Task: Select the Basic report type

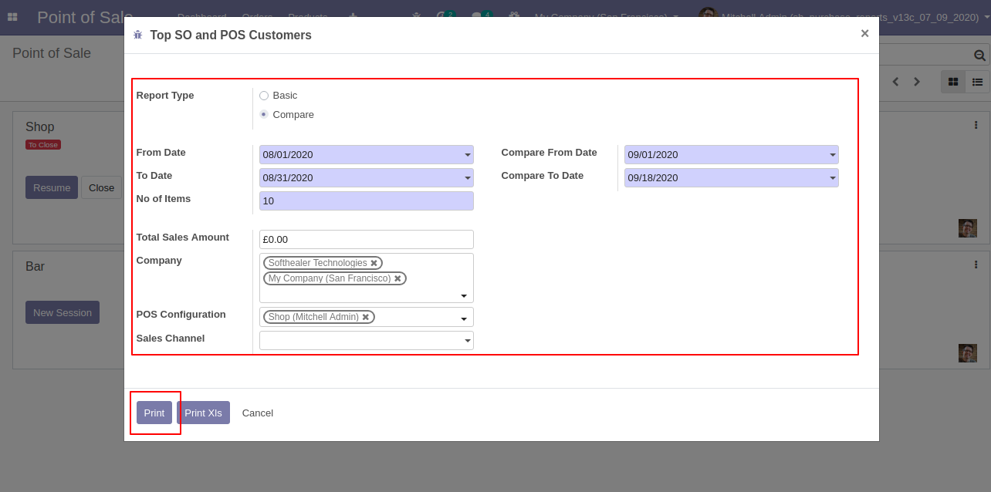Action: (x=264, y=96)
